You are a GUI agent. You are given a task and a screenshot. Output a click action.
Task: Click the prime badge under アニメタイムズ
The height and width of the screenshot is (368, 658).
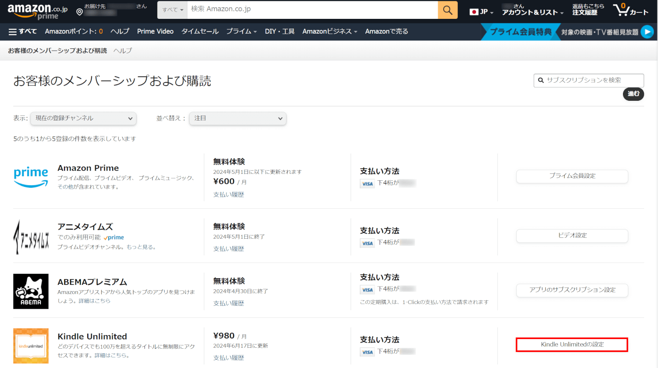click(114, 237)
